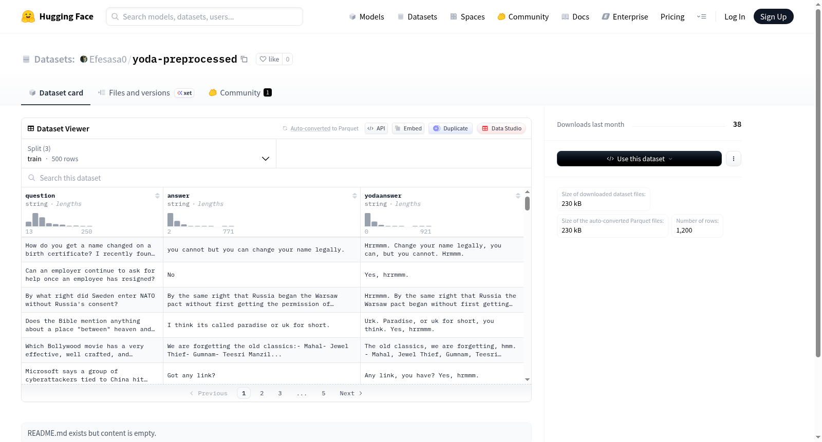Click Log In
The width and height of the screenshot is (822, 442).
click(735, 16)
